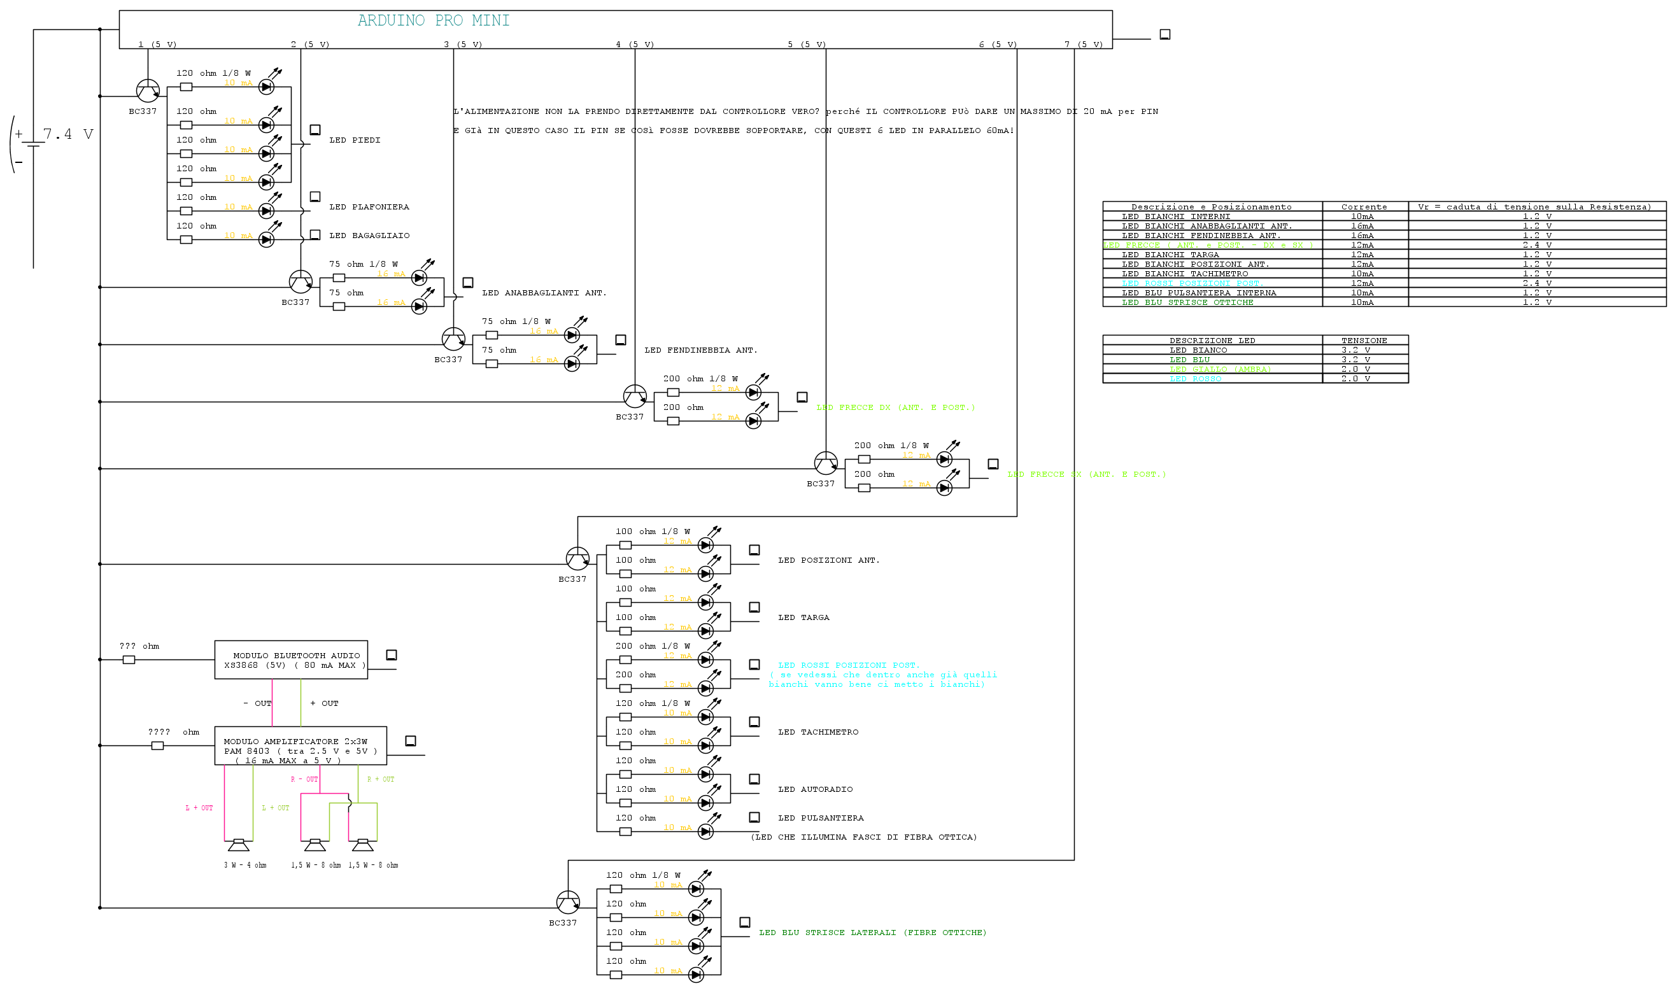Click the ??? ohm resistor before Bluetooth module
1677x993 pixels.
(x=129, y=659)
